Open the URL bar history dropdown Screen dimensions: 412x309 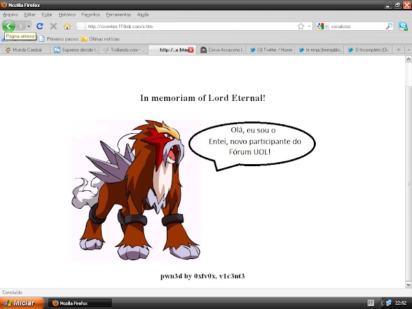(309, 26)
